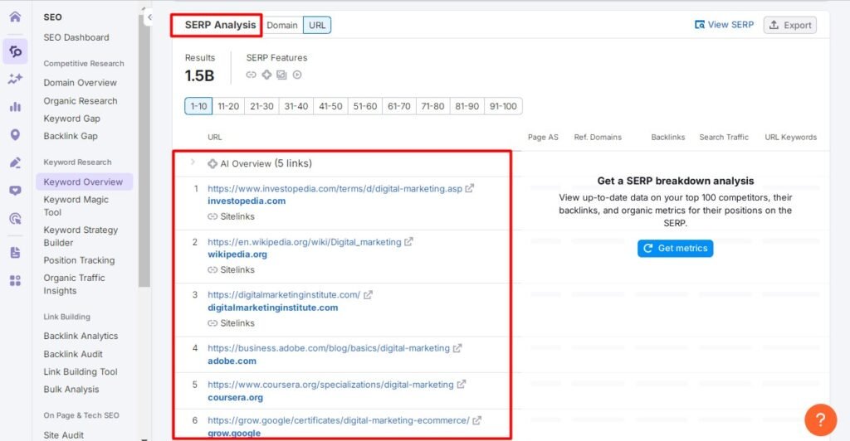Screen dimensions: 850x441
Task: Select results page 21-30
Action: tap(261, 106)
